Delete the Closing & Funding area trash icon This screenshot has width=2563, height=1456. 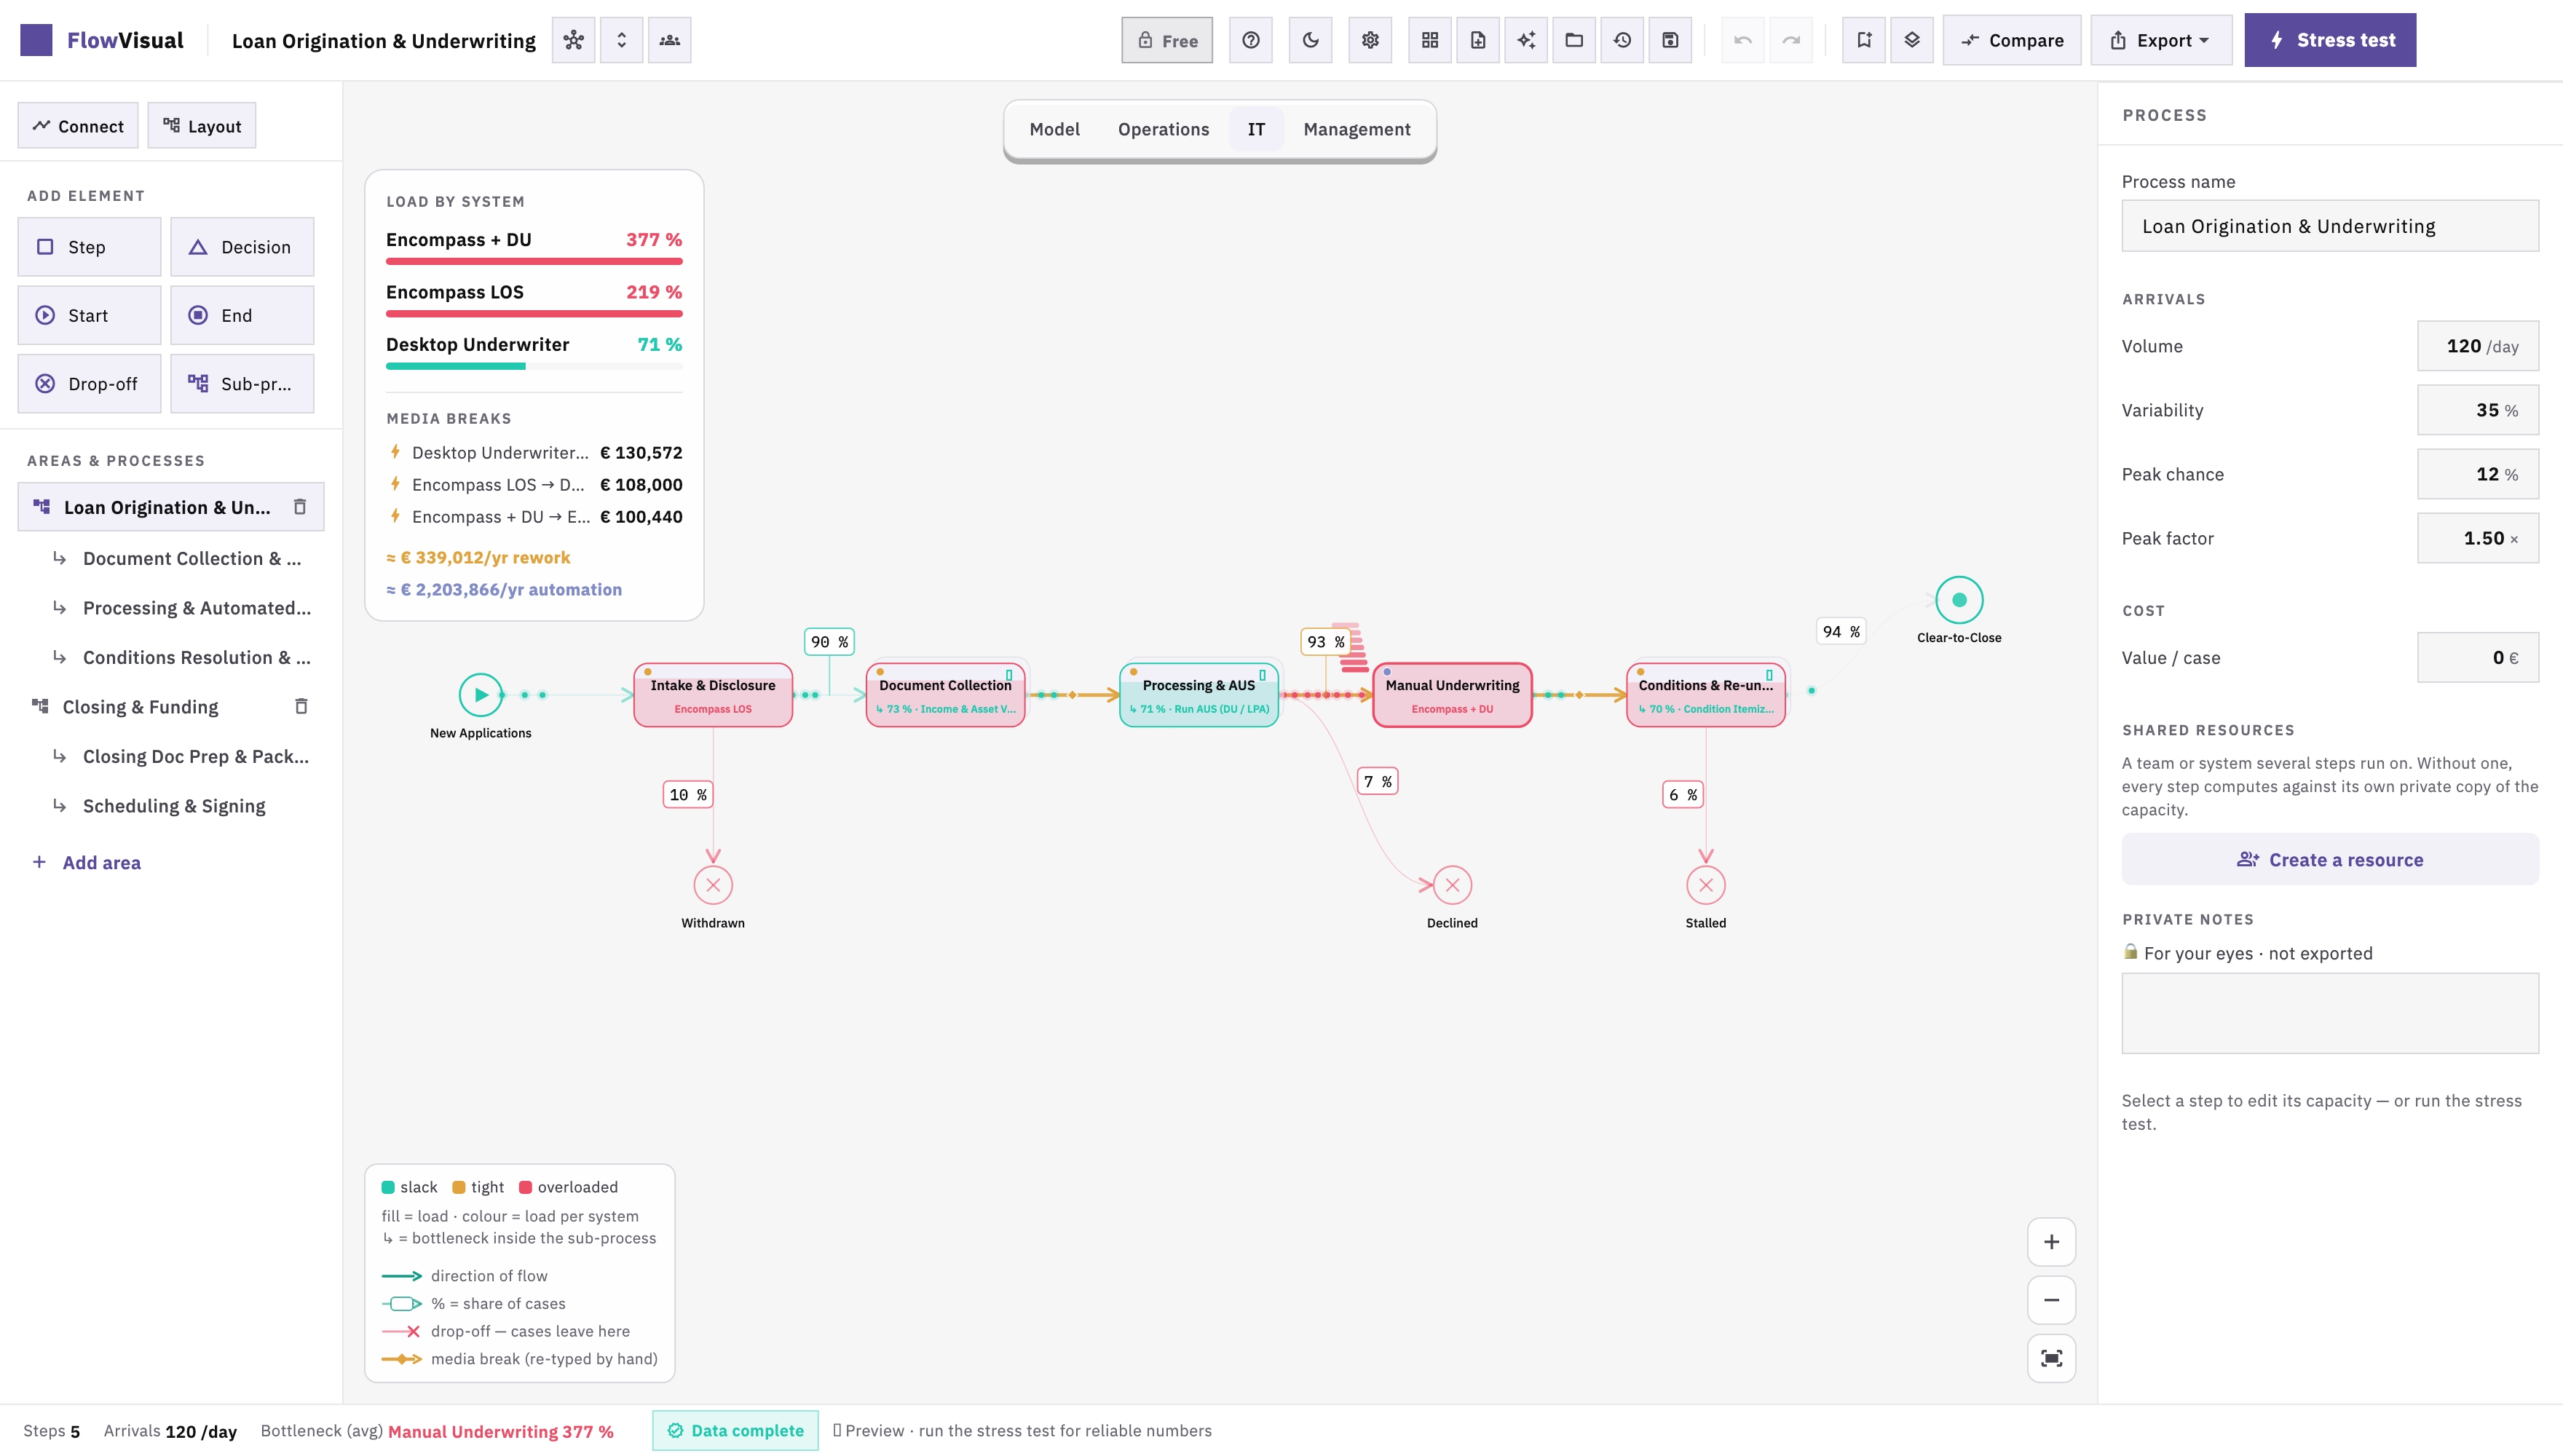(301, 706)
